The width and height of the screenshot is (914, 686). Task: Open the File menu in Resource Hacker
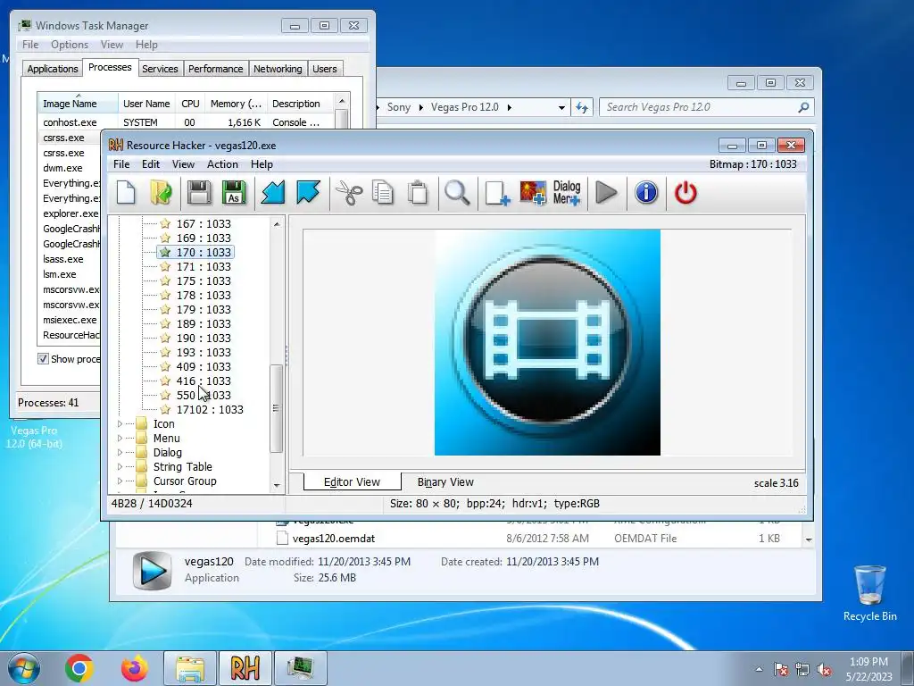(121, 164)
